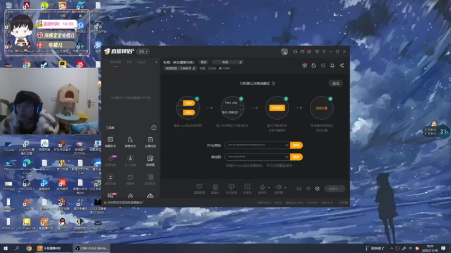The width and height of the screenshot is (451, 253).
Task: Click the 修改 edit button next to room title
Action: [204, 62]
